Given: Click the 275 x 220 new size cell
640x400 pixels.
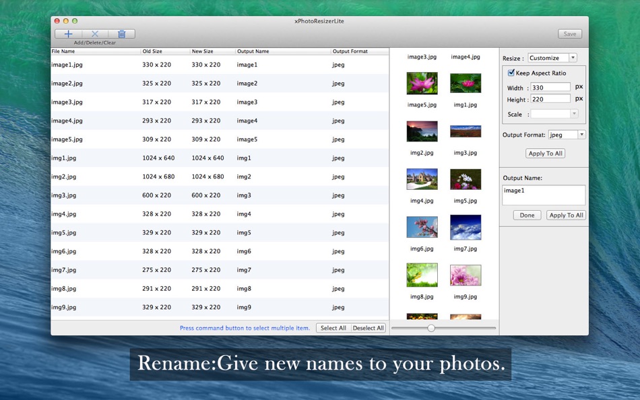Looking at the screenshot, I should coord(206,270).
